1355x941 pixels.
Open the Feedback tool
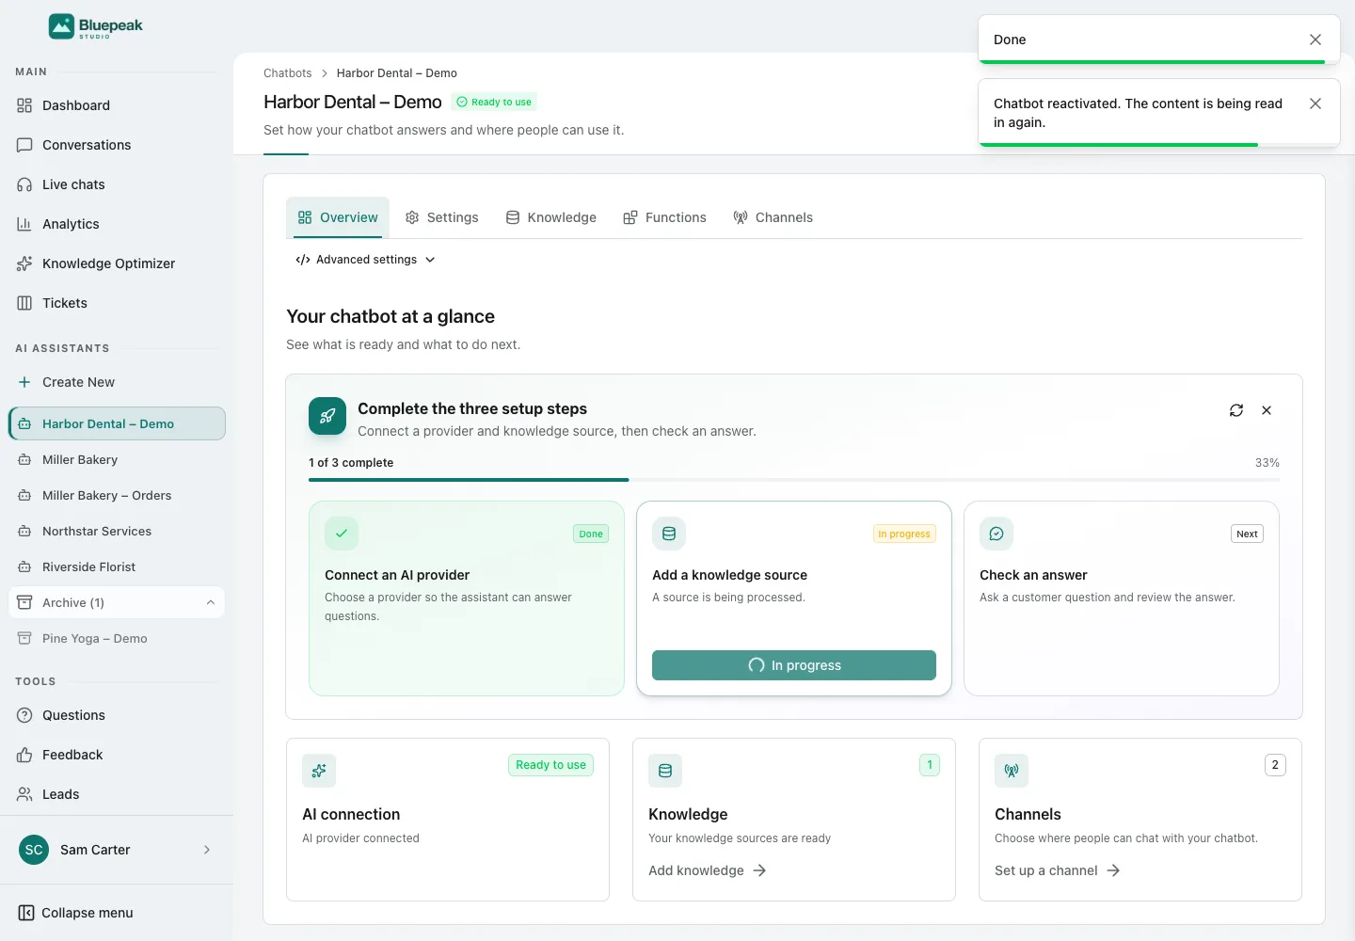(x=117, y=755)
